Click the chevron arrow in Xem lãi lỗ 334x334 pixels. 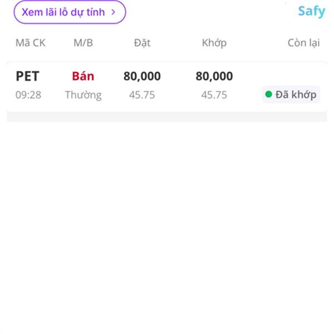tap(114, 12)
